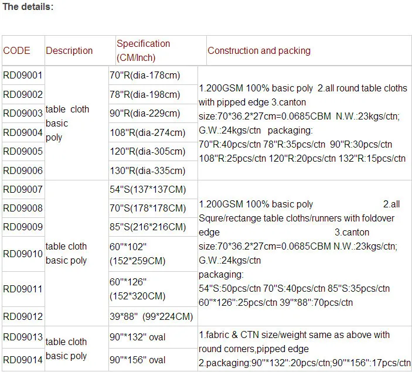Click "The details:" heading text

(28, 7)
